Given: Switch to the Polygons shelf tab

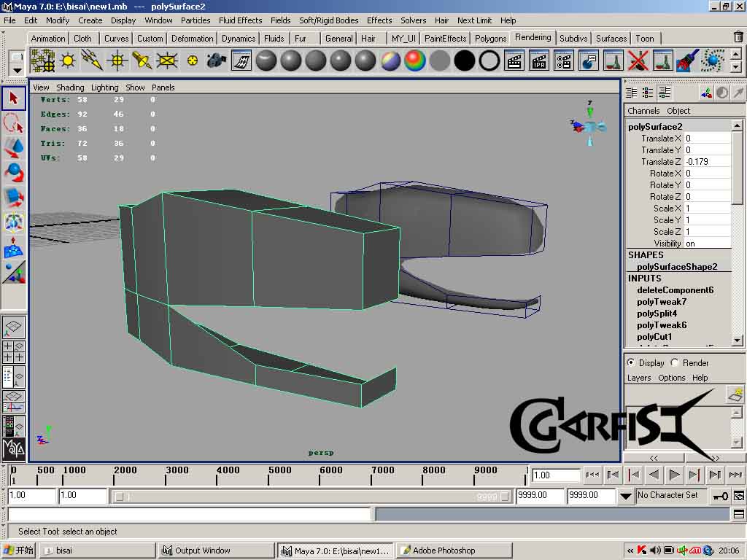Looking at the screenshot, I should [490, 38].
